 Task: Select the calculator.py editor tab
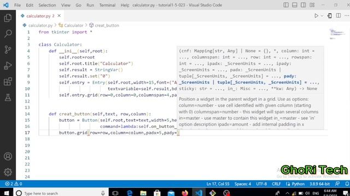click(40, 16)
